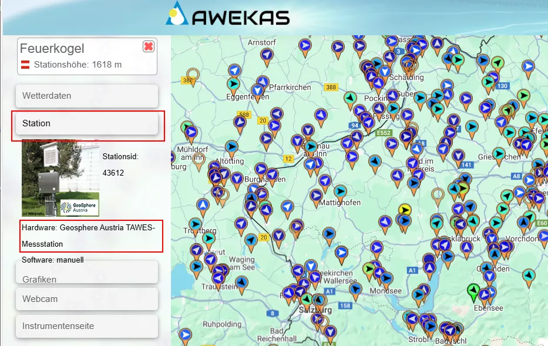Click the Pfarrkirchen town label on map
548x346 pixels.
pos(290,88)
